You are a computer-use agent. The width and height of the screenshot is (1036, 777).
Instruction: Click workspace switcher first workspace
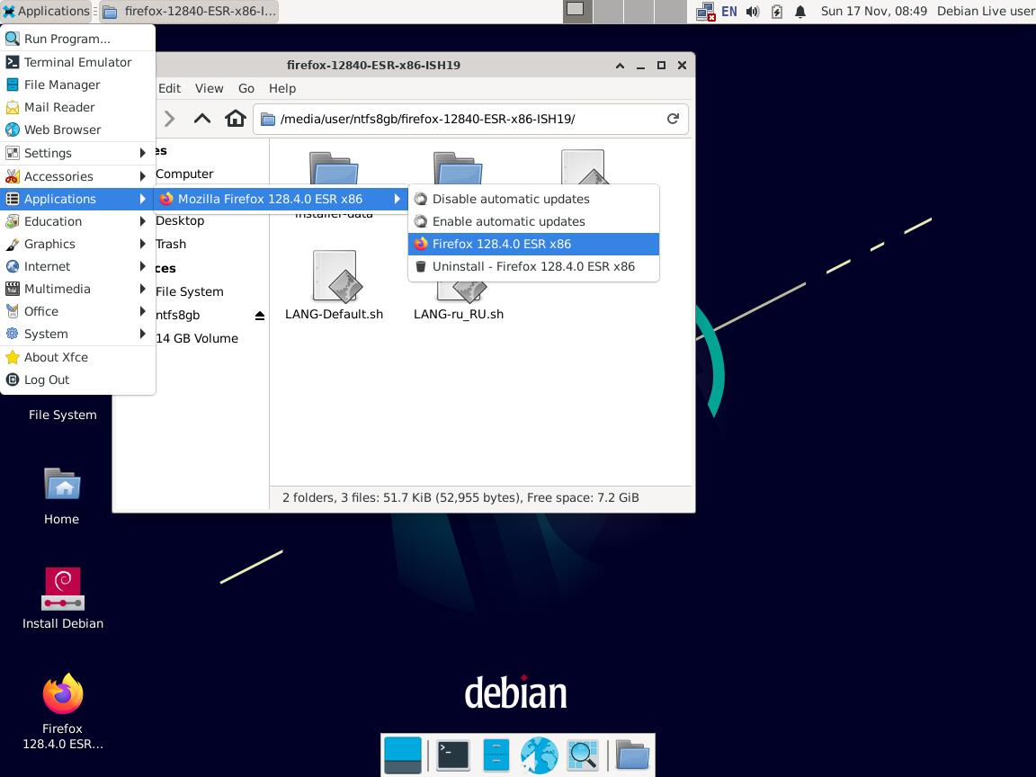coord(576,11)
